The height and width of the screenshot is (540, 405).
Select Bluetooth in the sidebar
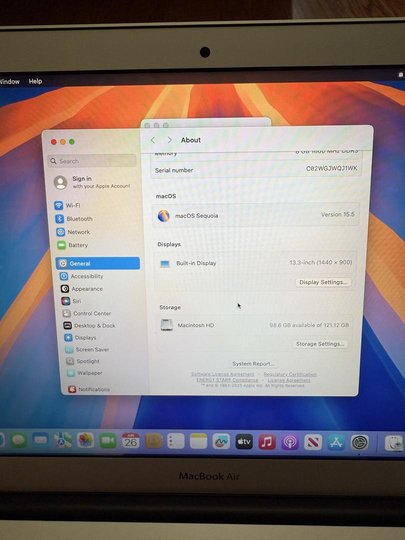coord(79,219)
